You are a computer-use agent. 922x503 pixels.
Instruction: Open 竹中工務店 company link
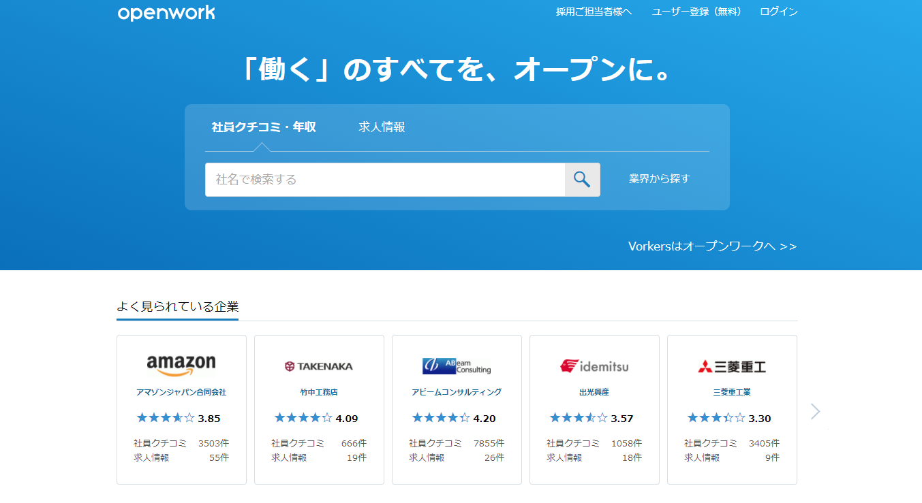point(319,392)
